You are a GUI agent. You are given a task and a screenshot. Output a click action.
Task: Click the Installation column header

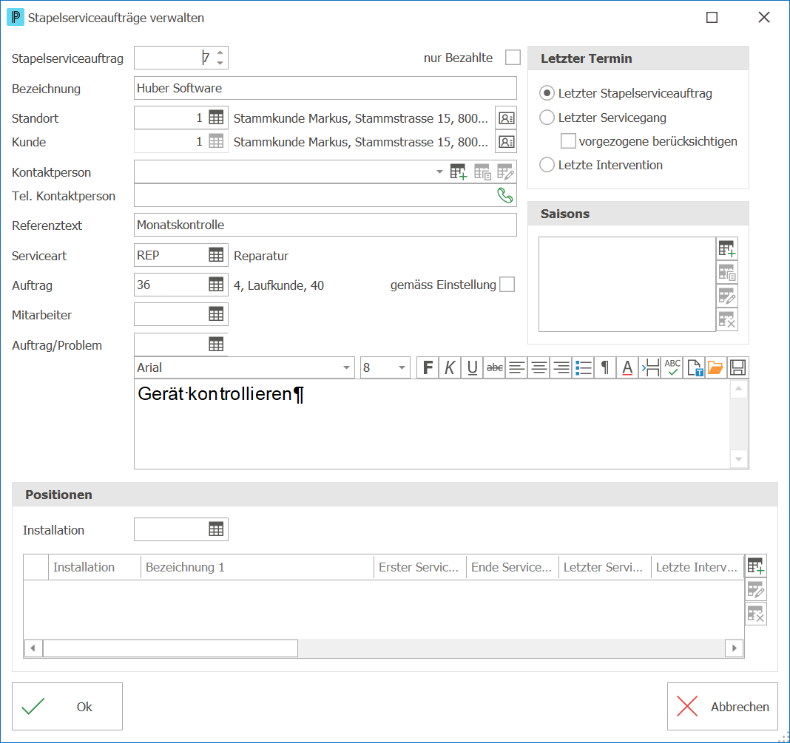[x=94, y=567]
